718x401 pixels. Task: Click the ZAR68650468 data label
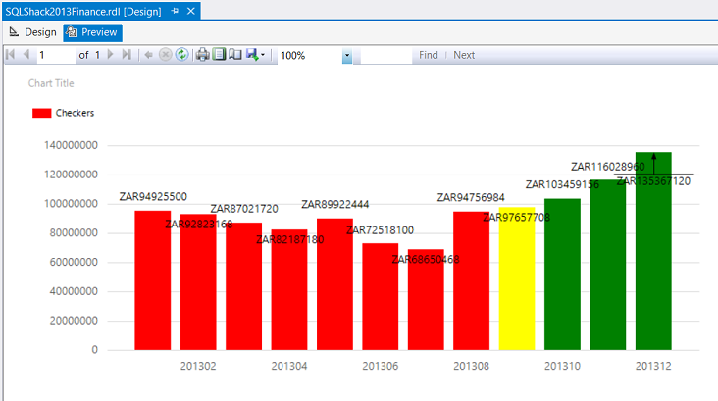pos(426,259)
